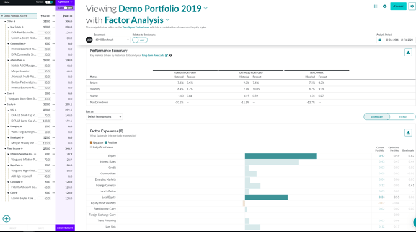Click the compass explore icon
The image size is (416, 232).
385,6
